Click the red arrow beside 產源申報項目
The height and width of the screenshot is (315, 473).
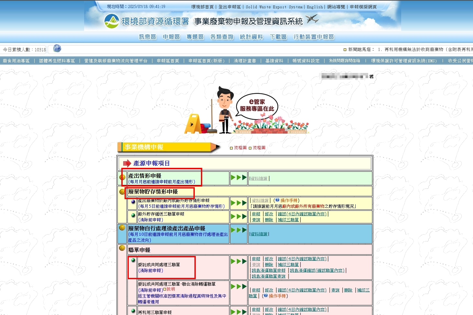click(x=127, y=163)
